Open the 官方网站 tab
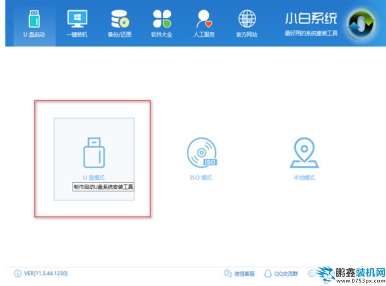This screenshot has width=386, height=286. tap(246, 24)
